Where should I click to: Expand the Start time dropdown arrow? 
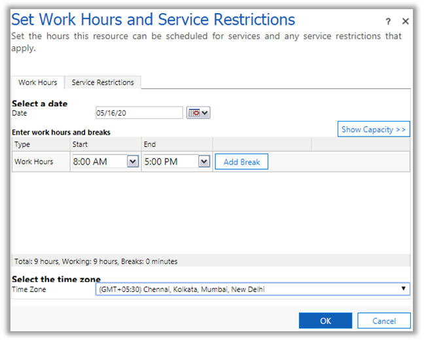133,161
